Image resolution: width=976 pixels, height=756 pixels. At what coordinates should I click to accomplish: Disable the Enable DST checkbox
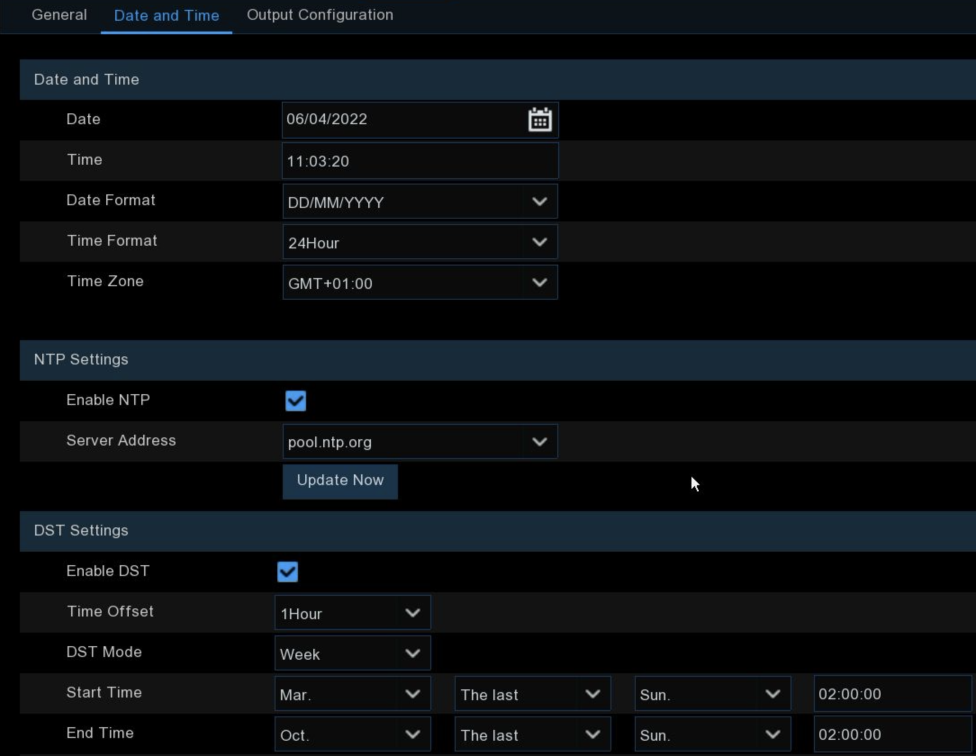click(x=287, y=571)
